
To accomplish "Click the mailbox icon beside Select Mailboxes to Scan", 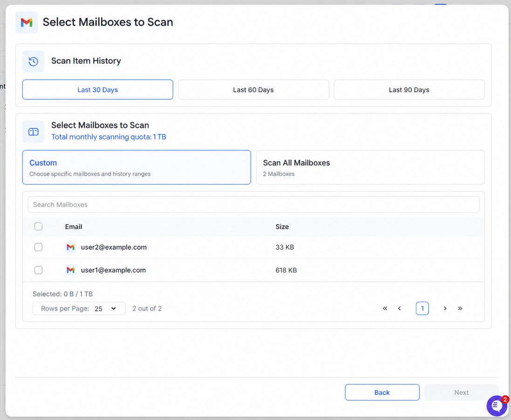I will (x=33, y=132).
